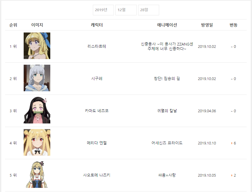This screenshot has width=252, height=192.
Task: Open the 창단! 짐승의 길 animation title
Action: [167, 79]
